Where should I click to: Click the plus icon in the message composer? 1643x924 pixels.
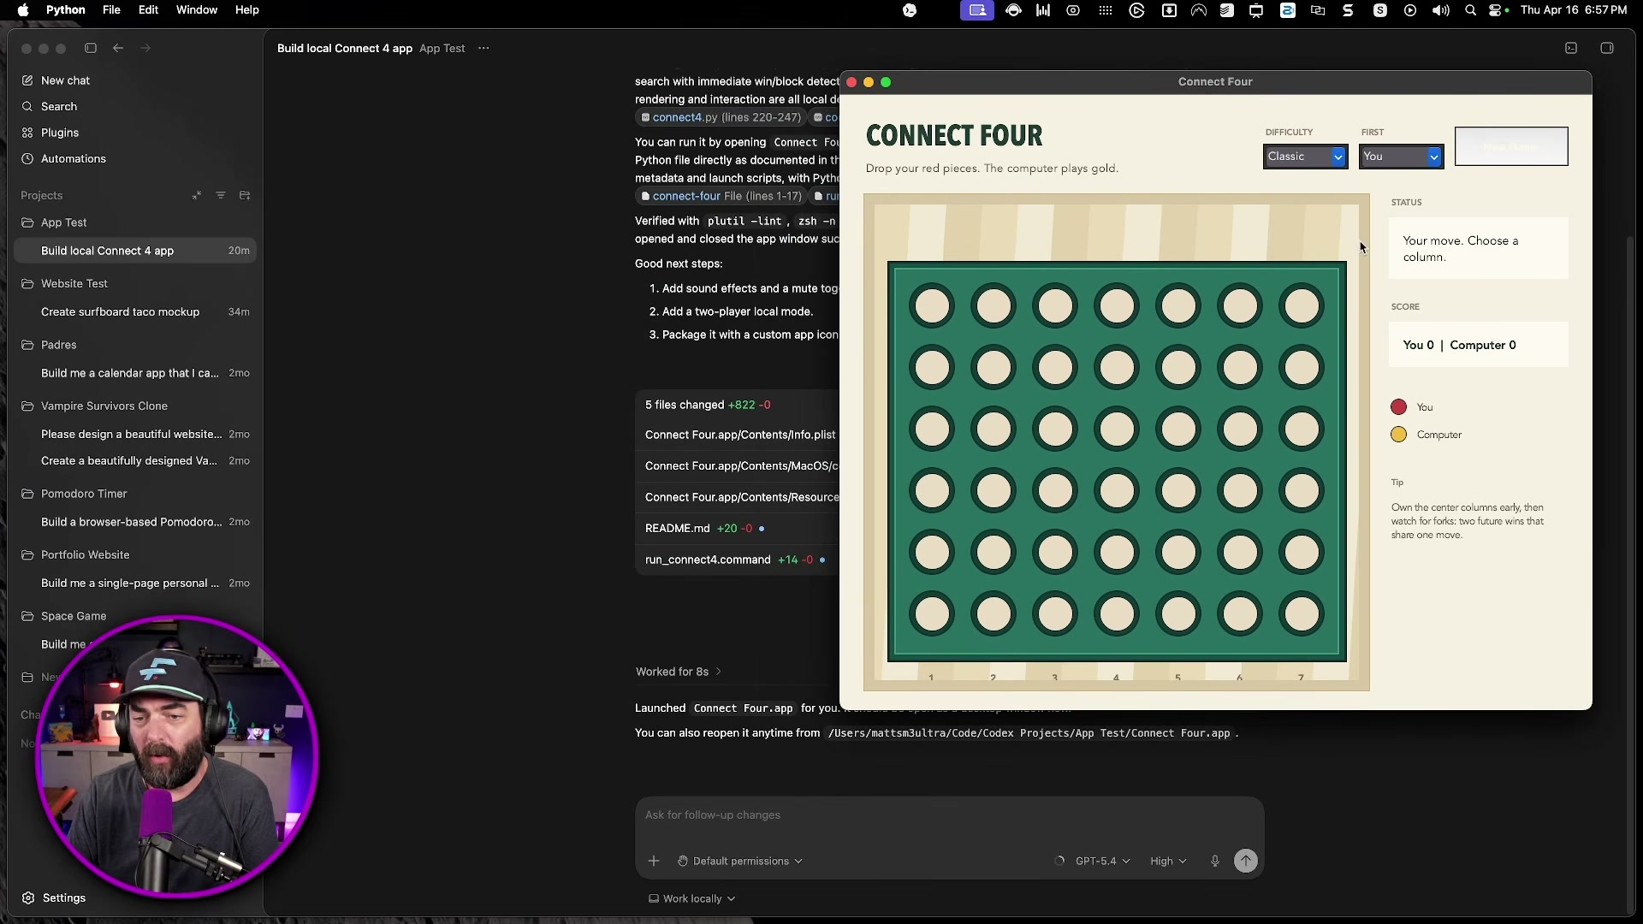click(x=653, y=861)
